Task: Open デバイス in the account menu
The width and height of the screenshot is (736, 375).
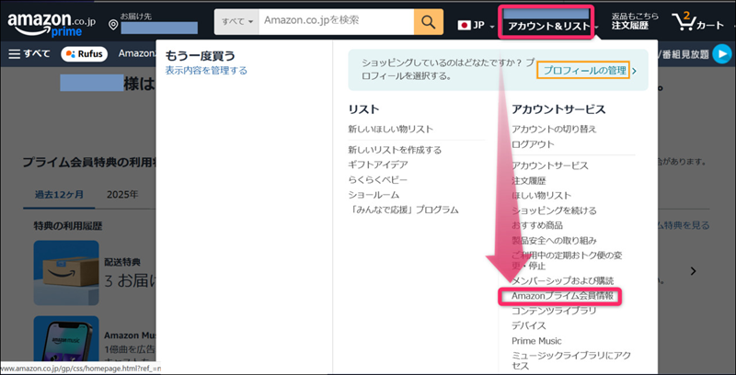Action: (528, 325)
